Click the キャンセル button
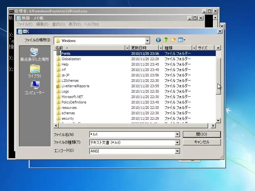 click(x=202, y=142)
